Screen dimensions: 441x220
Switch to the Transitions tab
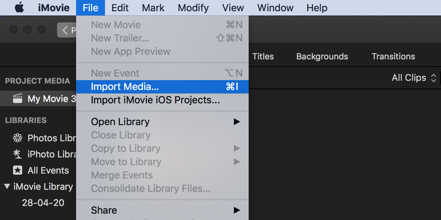coord(393,56)
